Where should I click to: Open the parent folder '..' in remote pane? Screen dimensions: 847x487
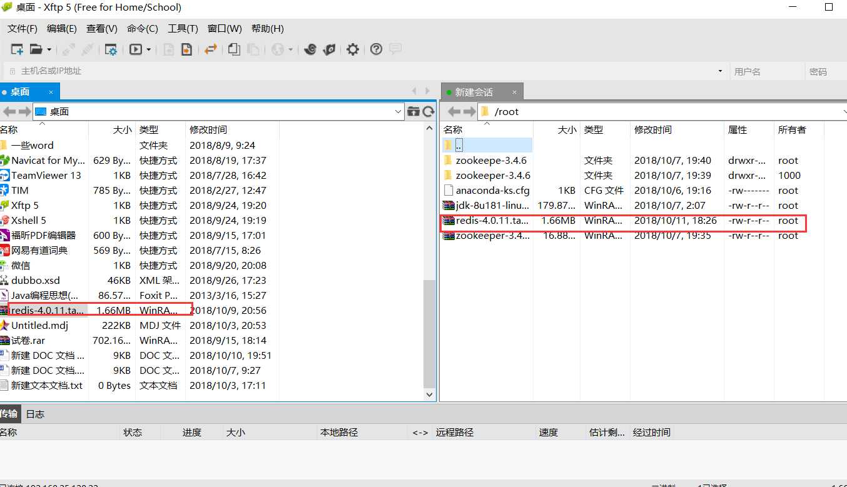click(x=459, y=145)
